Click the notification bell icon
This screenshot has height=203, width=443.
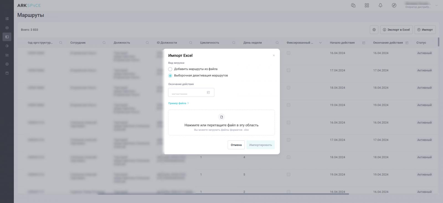tap(380, 5)
